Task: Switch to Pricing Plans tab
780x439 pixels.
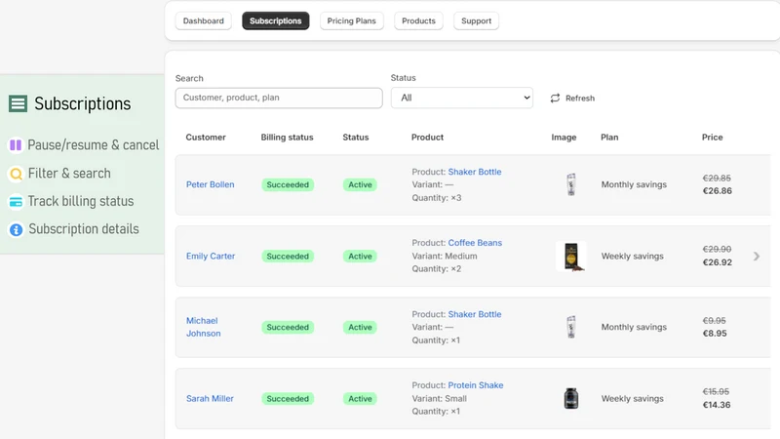Action: [x=352, y=20]
